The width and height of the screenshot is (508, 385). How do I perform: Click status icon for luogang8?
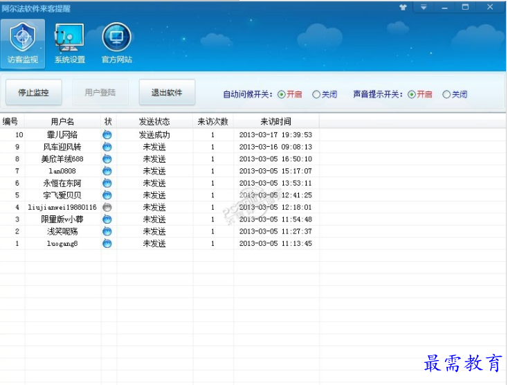pos(107,243)
